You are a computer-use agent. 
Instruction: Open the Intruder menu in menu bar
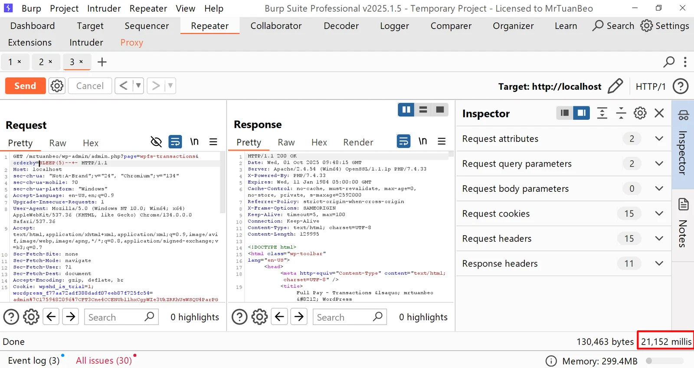click(x=104, y=9)
